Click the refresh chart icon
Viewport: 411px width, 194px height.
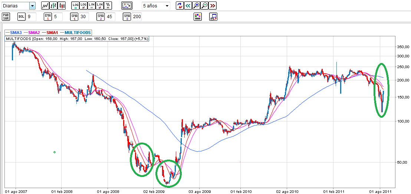click(180, 6)
